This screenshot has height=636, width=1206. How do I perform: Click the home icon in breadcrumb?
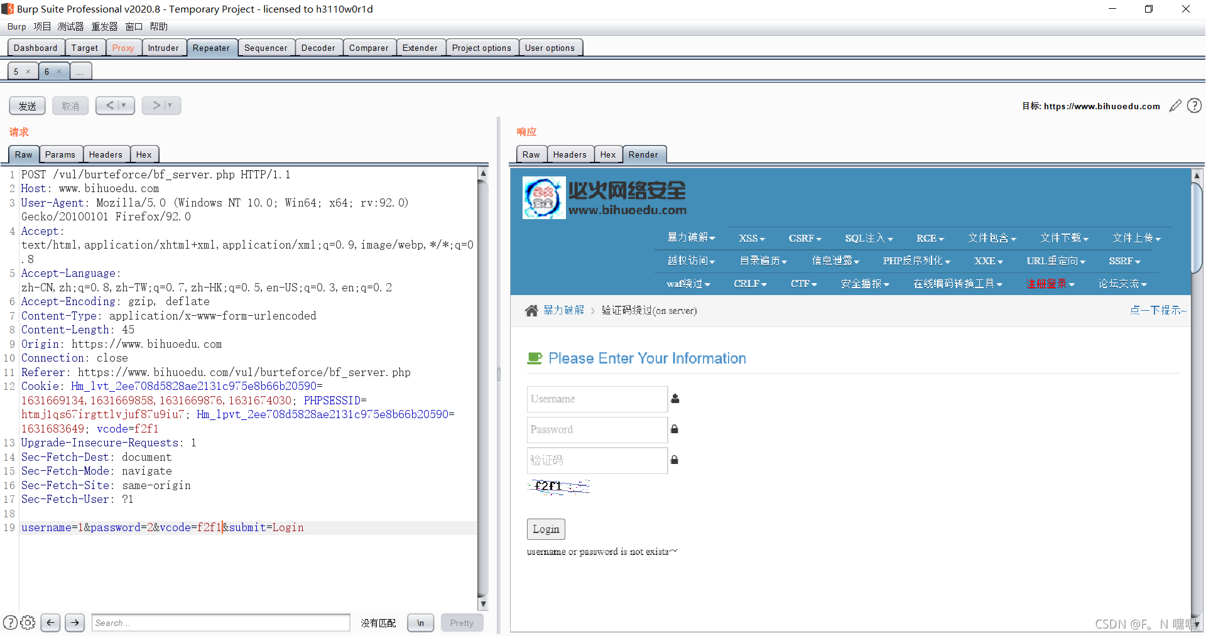click(531, 310)
